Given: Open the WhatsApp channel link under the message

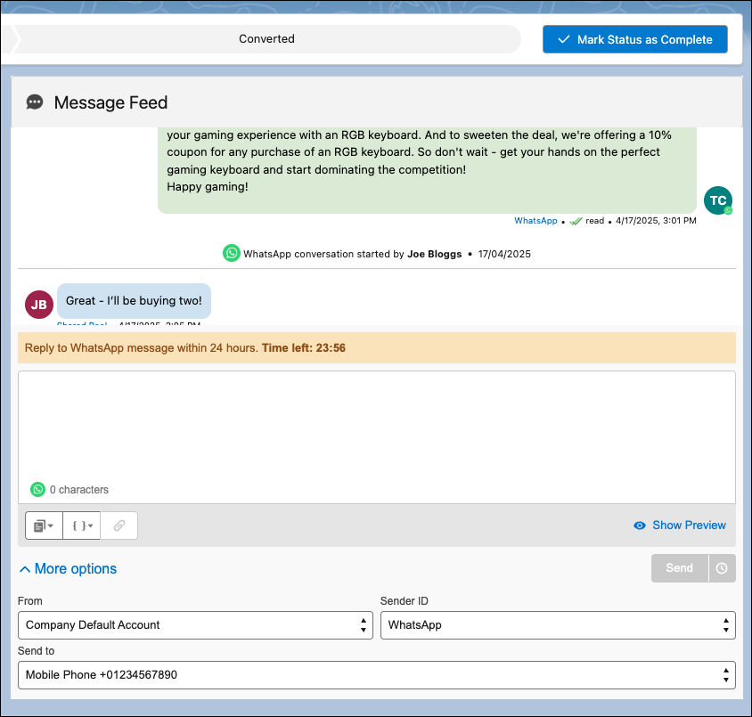Looking at the screenshot, I should (535, 220).
